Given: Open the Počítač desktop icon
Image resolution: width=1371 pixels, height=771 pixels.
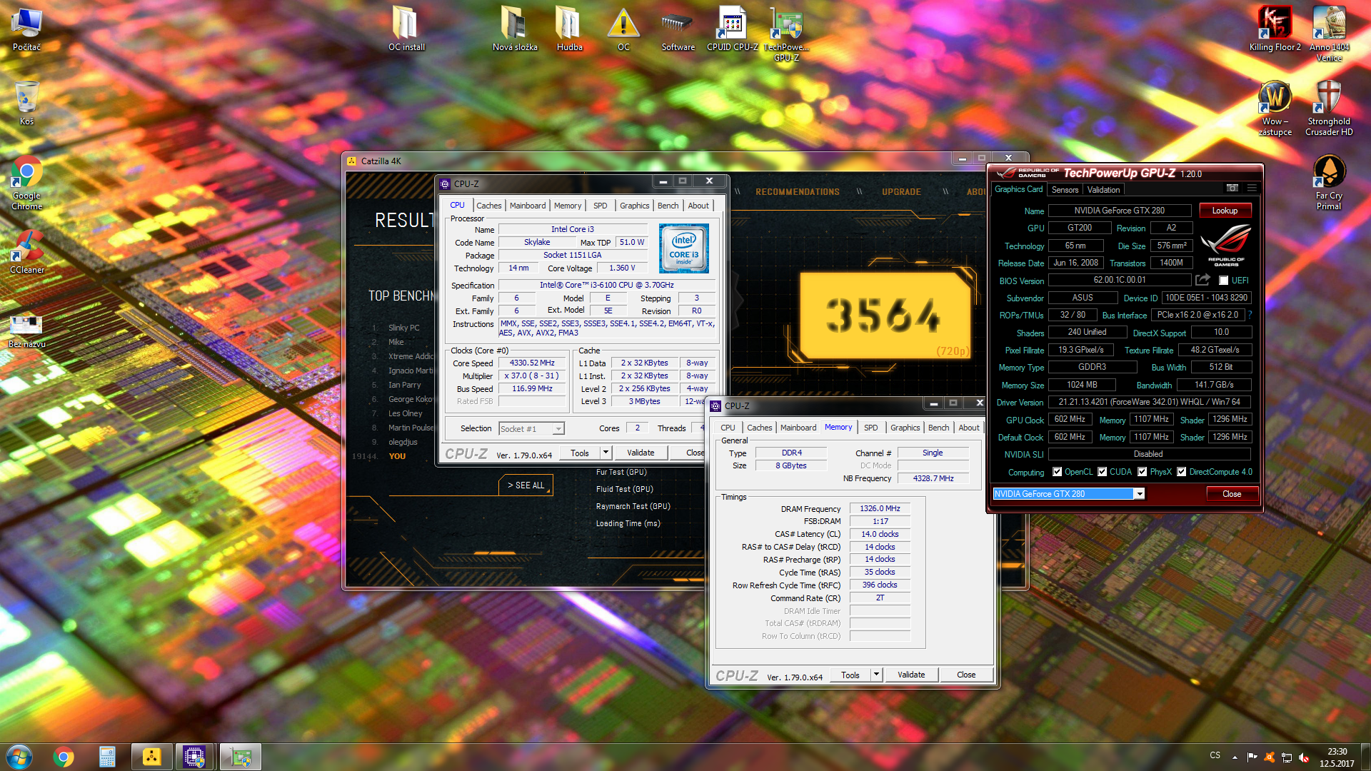Looking at the screenshot, I should [26, 30].
